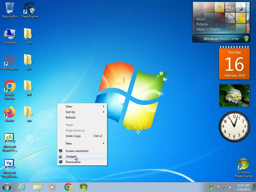This screenshot has width=256, height=192.
Task: Open the volume speaker tray icon
Action: (231, 187)
